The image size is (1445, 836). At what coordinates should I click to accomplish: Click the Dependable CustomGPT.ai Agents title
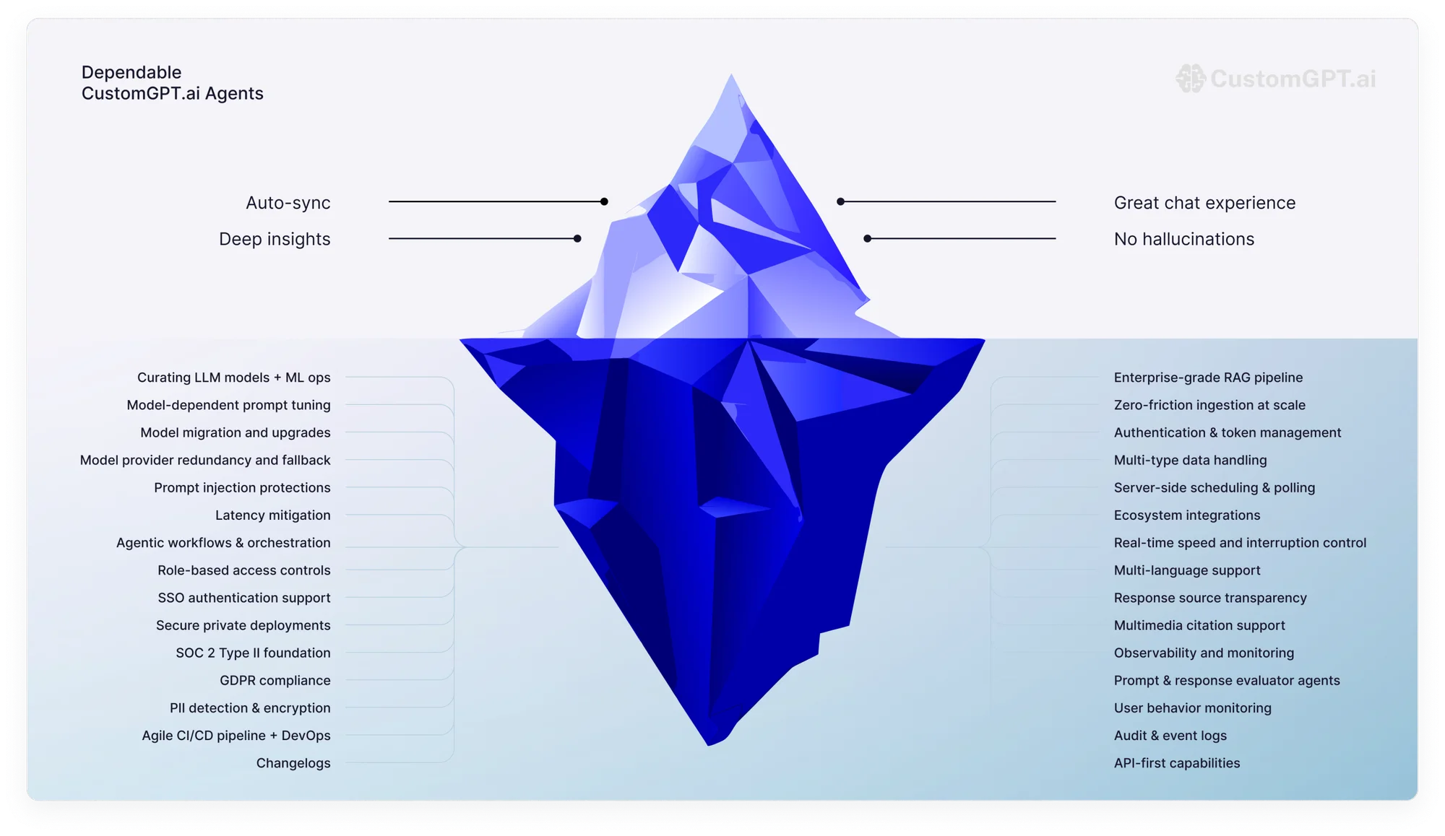pyautogui.click(x=172, y=83)
